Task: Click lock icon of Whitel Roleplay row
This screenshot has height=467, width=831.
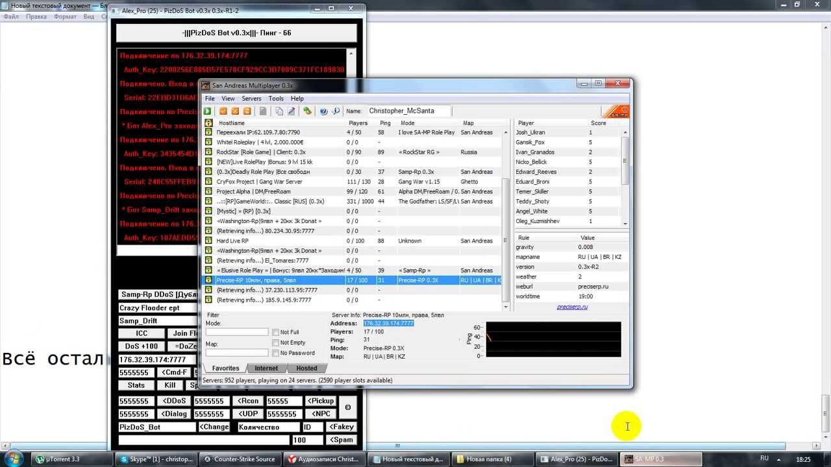Action: pyautogui.click(x=208, y=142)
